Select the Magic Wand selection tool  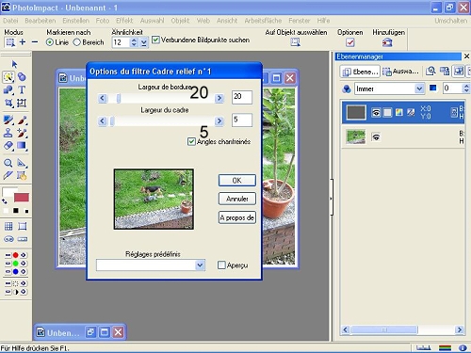(8, 77)
